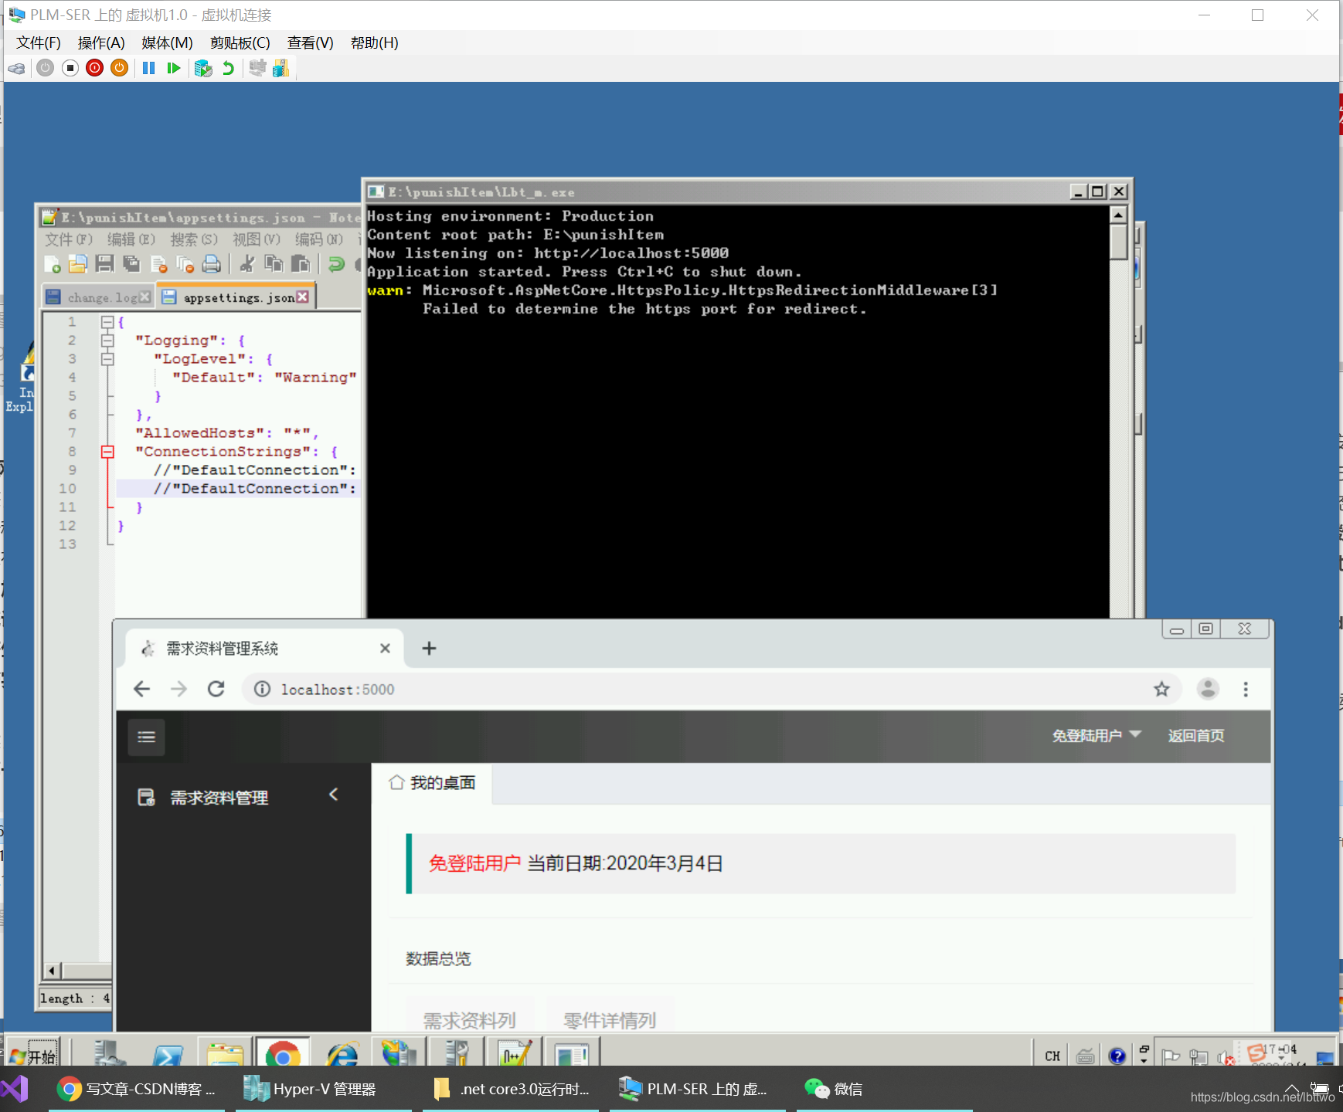The image size is (1343, 1112).
Task: Create a VM checkpoint icon
Action: click(203, 68)
